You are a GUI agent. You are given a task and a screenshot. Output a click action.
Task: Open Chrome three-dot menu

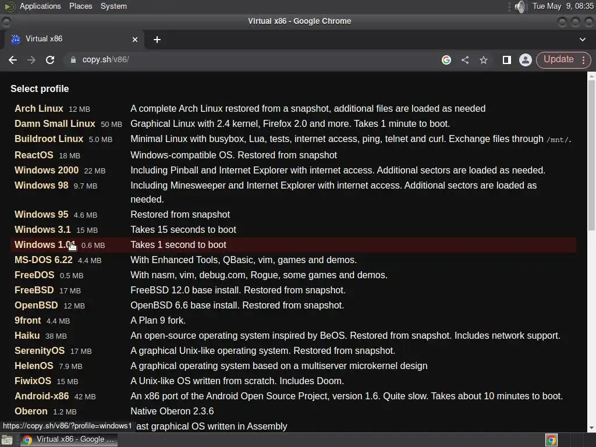click(583, 60)
